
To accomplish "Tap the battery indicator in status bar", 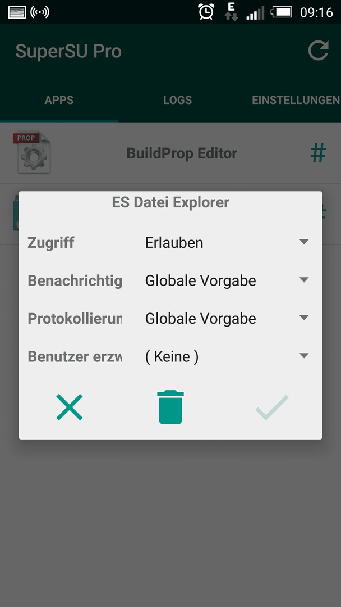I will point(282,12).
